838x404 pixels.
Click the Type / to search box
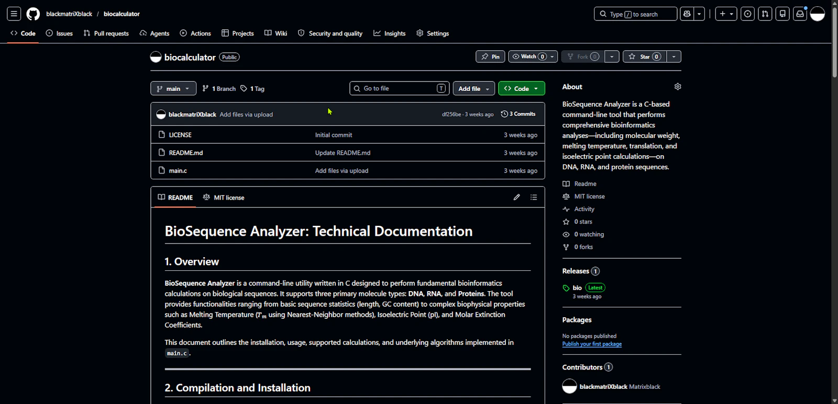(635, 14)
